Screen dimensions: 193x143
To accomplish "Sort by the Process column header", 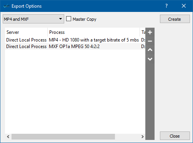I will tap(94, 32).
